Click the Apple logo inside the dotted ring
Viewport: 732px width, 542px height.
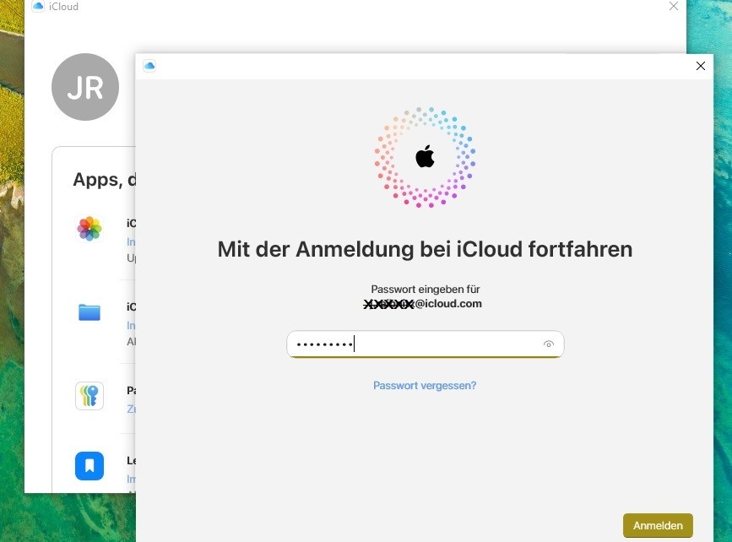tap(425, 156)
